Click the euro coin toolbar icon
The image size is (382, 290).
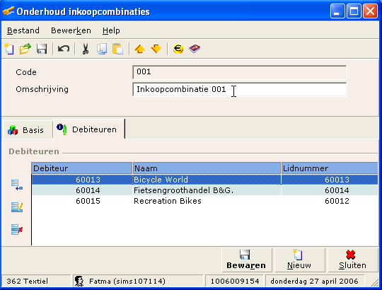(178, 49)
